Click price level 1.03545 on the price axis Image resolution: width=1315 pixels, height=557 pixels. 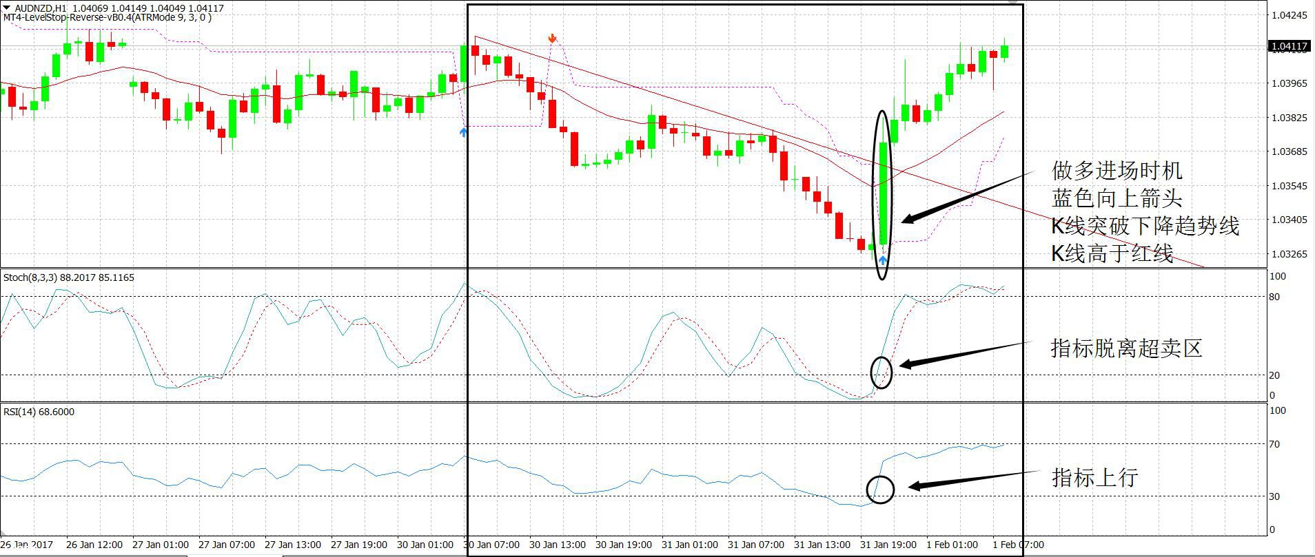click(x=1289, y=186)
